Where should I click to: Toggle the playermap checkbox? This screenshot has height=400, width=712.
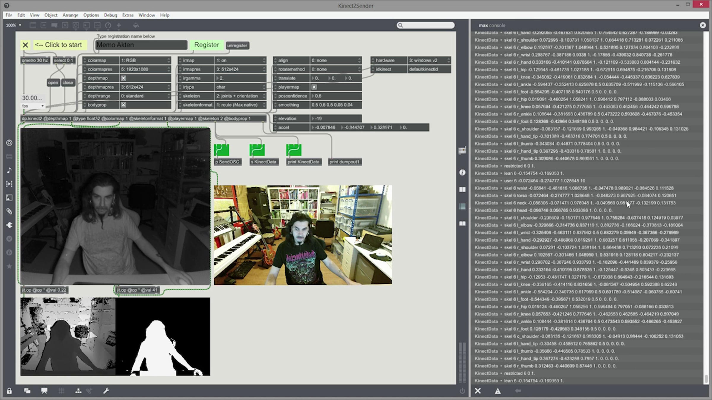click(x=314, y=87)
